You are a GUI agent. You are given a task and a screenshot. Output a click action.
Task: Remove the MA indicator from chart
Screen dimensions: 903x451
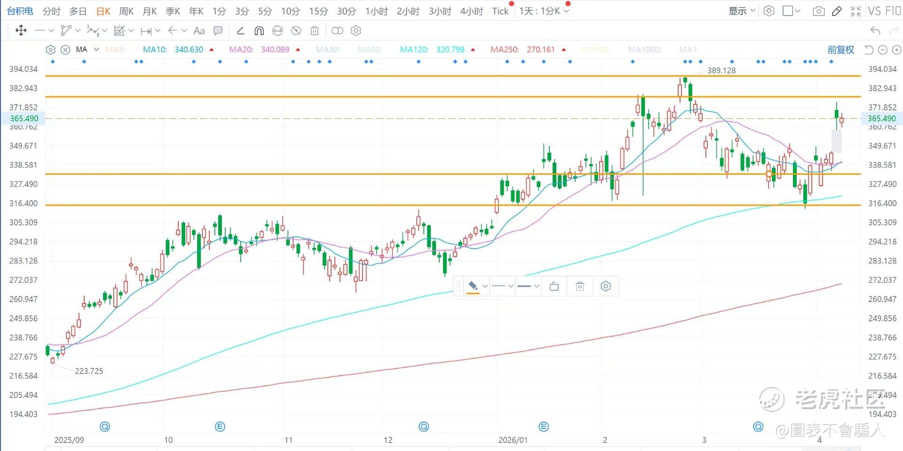(x=65, y=50)
